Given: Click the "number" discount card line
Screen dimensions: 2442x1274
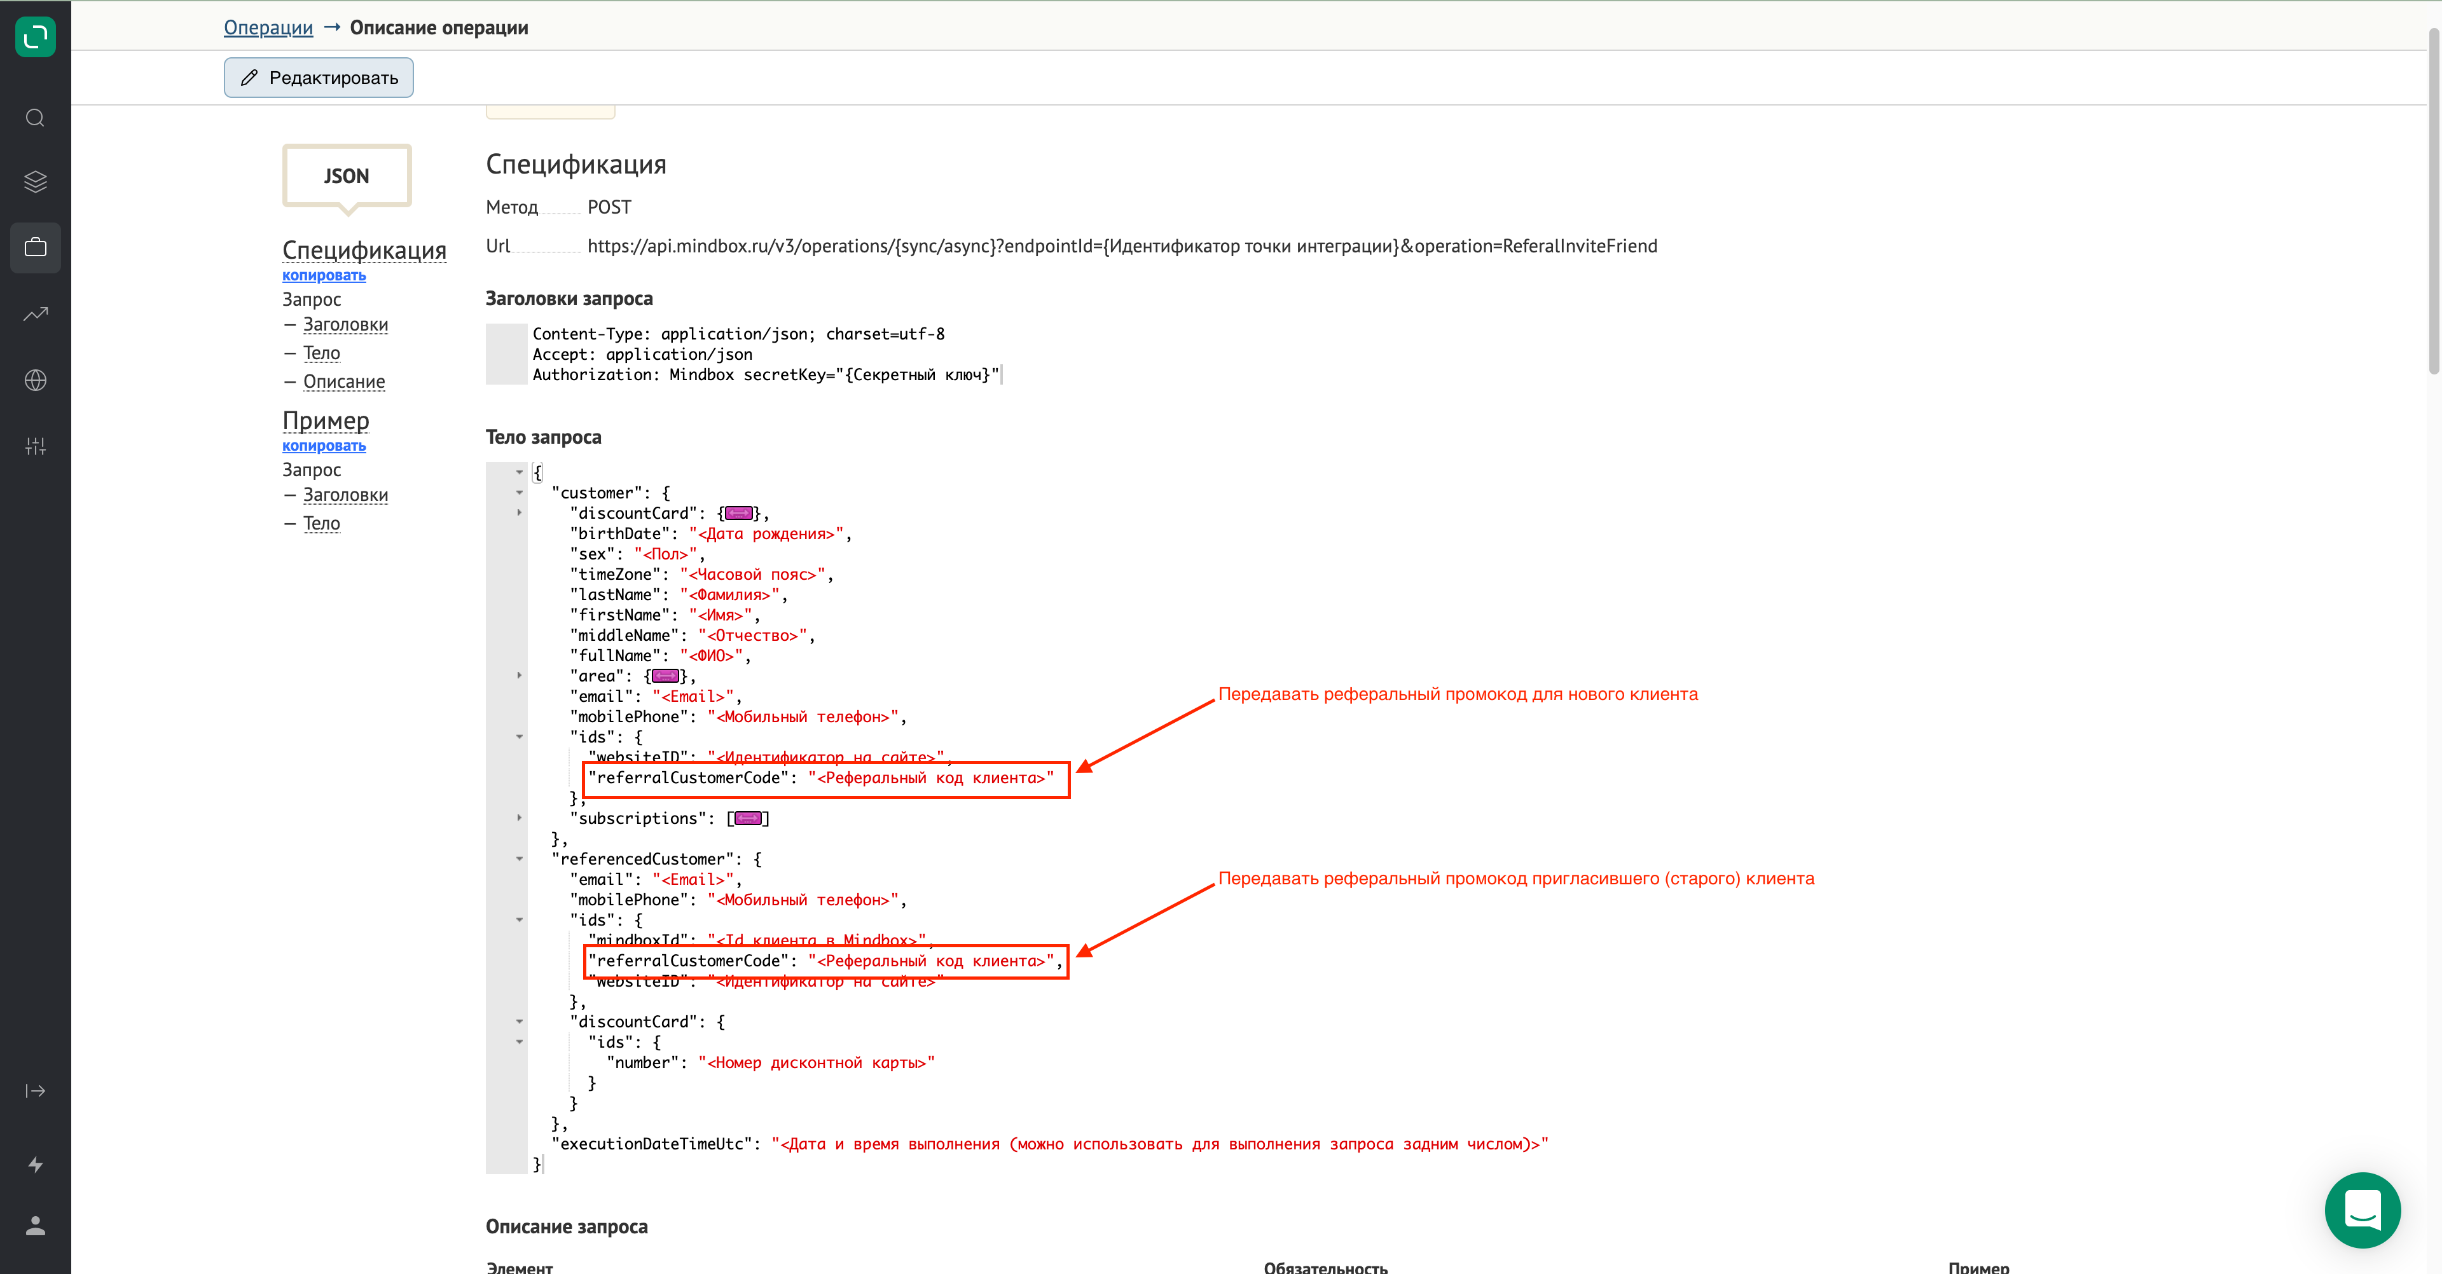Looking at the screenshot, I should click(x=771, y=1062).
